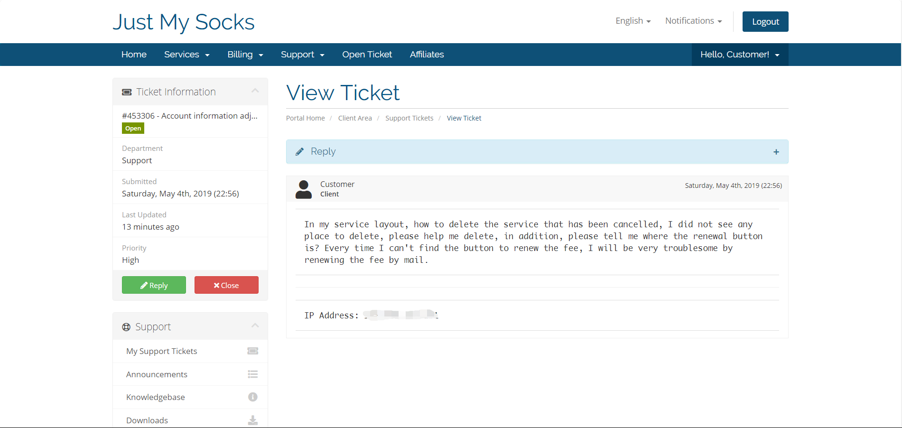
Task: Click the 'Customer' name in the message header
Action: pyautogui.click(x=337, y=184)
